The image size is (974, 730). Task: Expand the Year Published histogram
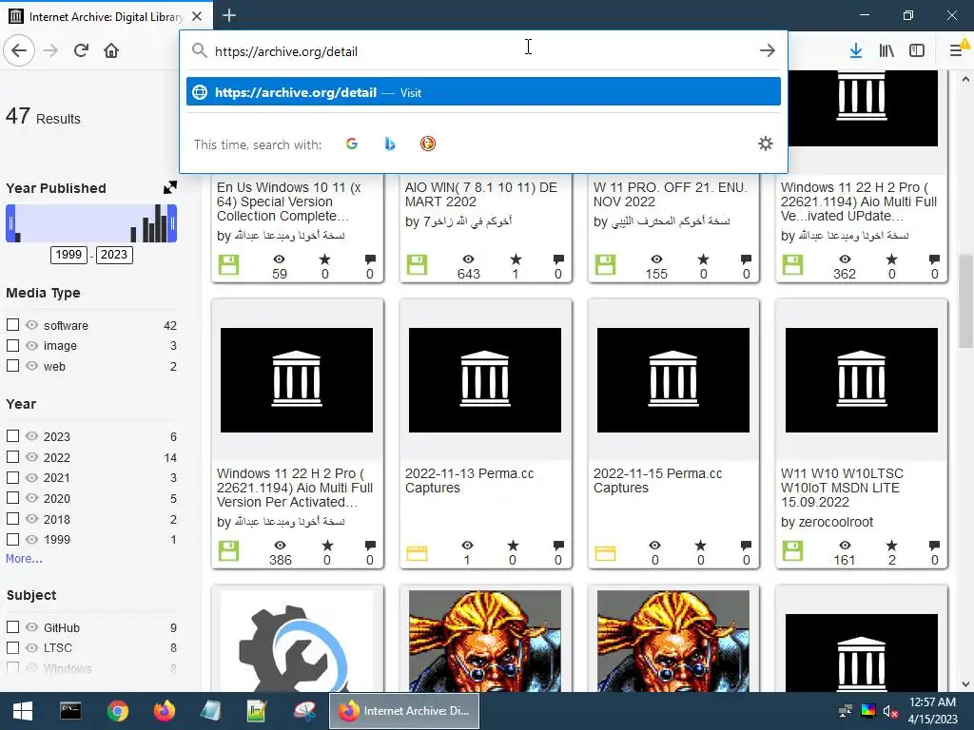(x=169, y=187)
